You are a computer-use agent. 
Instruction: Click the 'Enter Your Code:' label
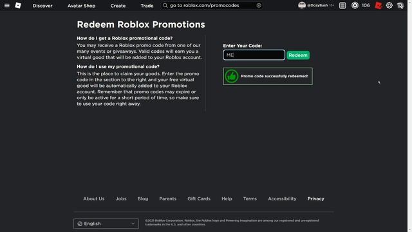point(243,46)
